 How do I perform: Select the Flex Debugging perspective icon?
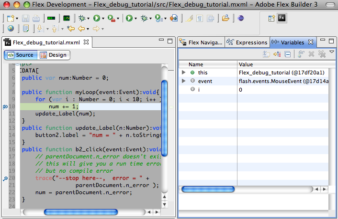click(282, 18)
